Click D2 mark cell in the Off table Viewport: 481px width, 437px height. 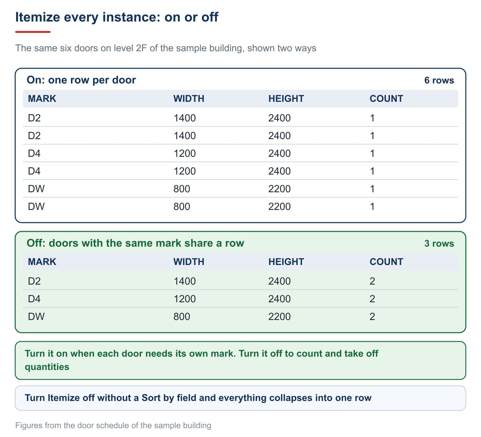pos(34,281)
